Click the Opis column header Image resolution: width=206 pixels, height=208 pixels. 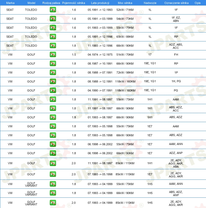click(198, 3)
